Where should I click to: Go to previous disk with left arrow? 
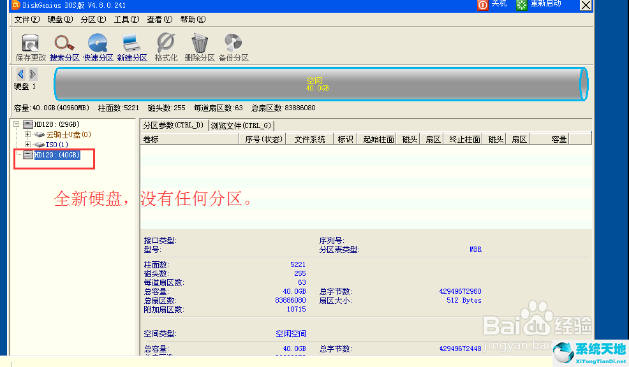coord(21,74)
